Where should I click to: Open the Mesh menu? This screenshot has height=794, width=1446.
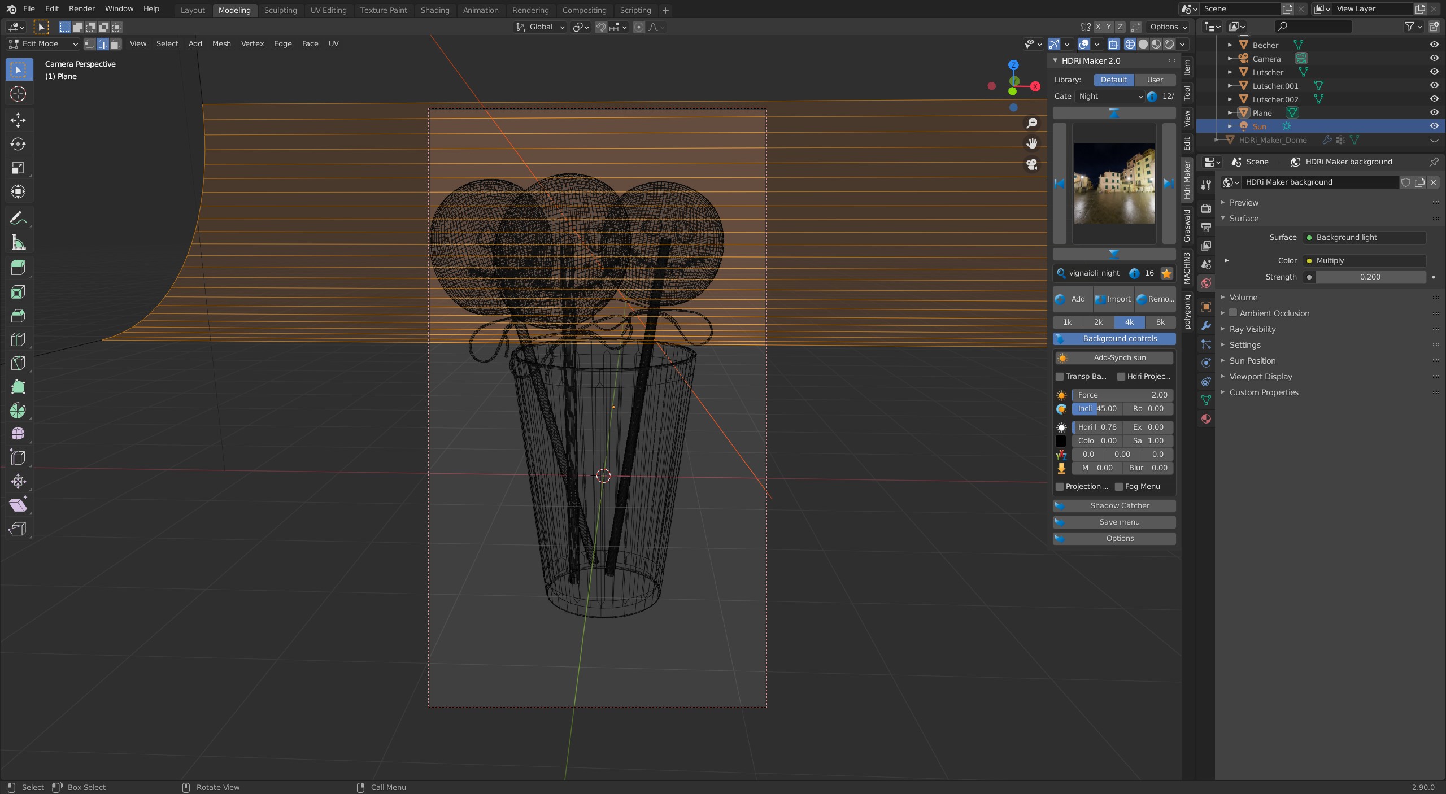point(221,43)
